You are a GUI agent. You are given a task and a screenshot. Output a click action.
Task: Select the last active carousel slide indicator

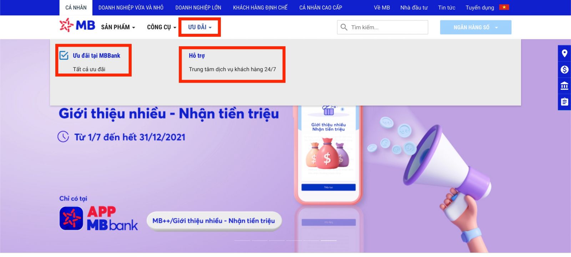point(328,241)
